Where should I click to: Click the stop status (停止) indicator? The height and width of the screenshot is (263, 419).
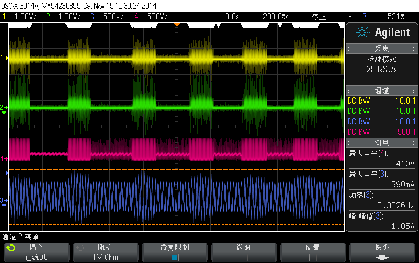(x=319, y=17)
